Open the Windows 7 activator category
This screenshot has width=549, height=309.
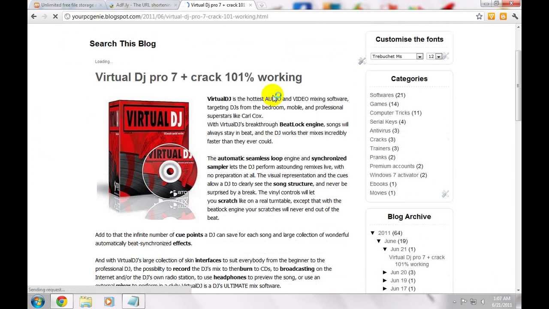394,175
